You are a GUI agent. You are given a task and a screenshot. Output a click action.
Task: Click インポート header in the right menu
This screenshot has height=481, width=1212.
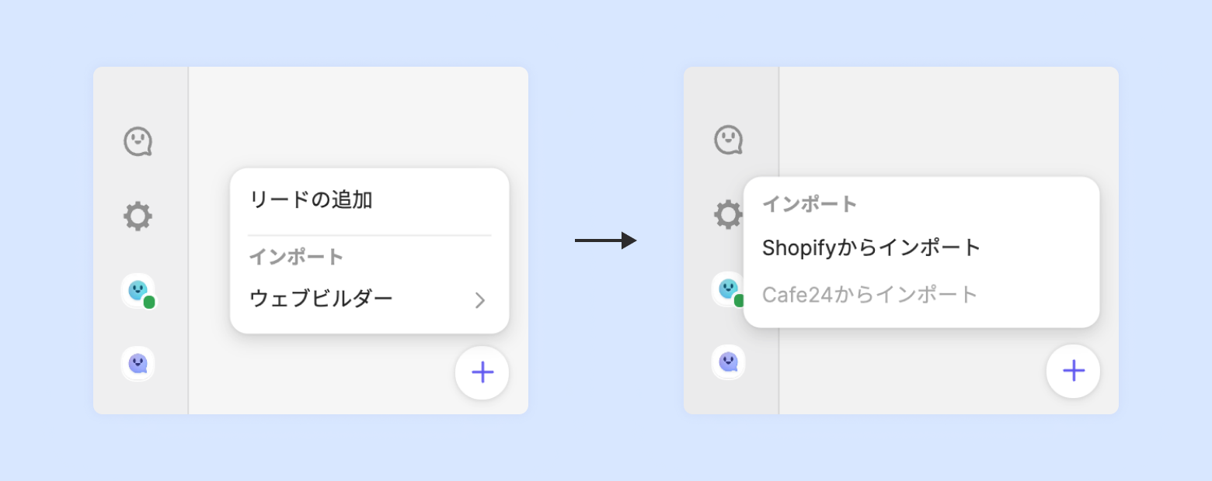click(x=810, y=205)
